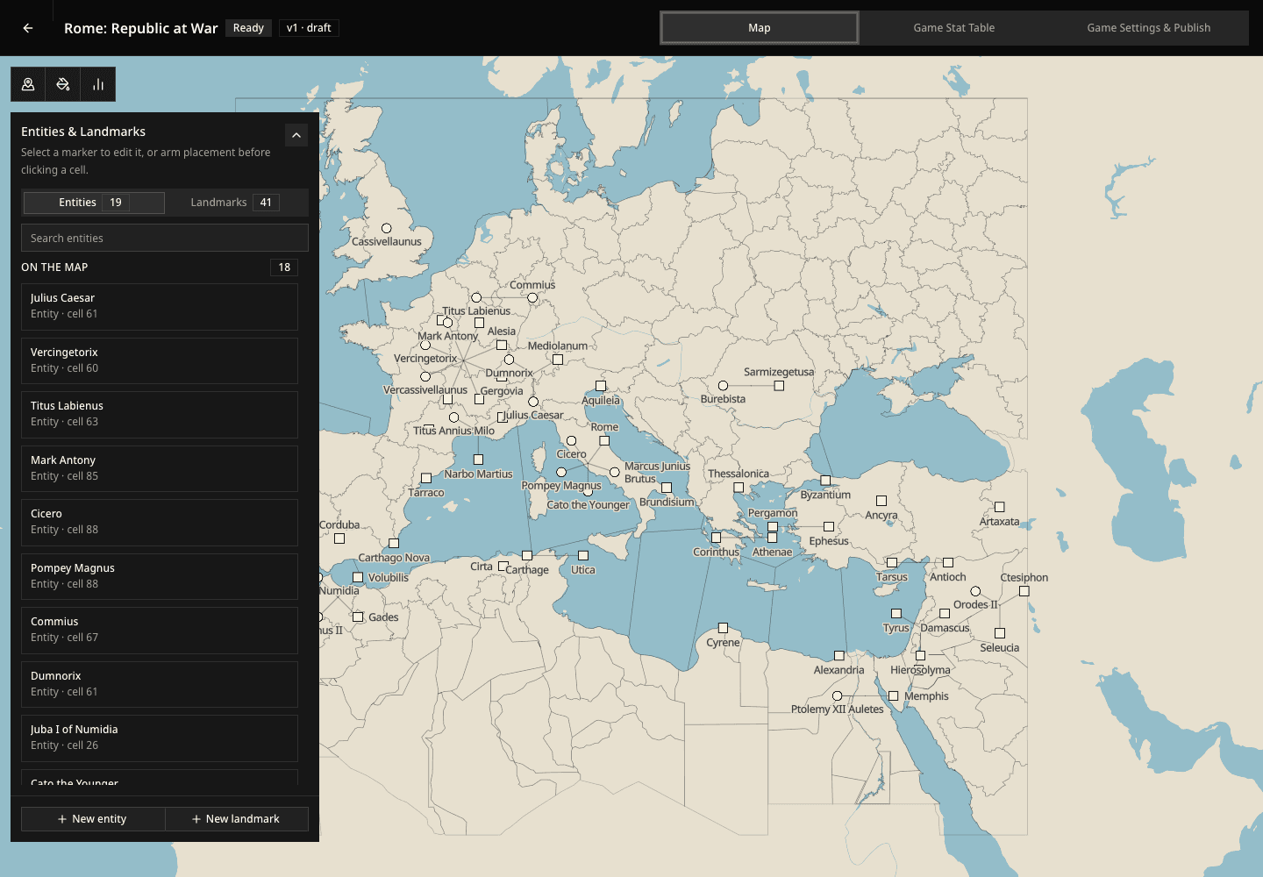The width and height of the screenshot is (1263, 877).
Task: Focus the Search entities field
Action: pyautogui.click(x=165, y=238)
